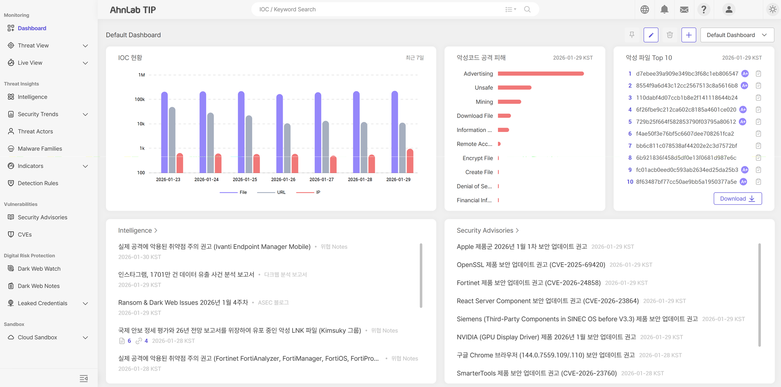Toggle File series in chart legend
The height and width of the screenshot is (387, 781).
click(x=234, y=192)
